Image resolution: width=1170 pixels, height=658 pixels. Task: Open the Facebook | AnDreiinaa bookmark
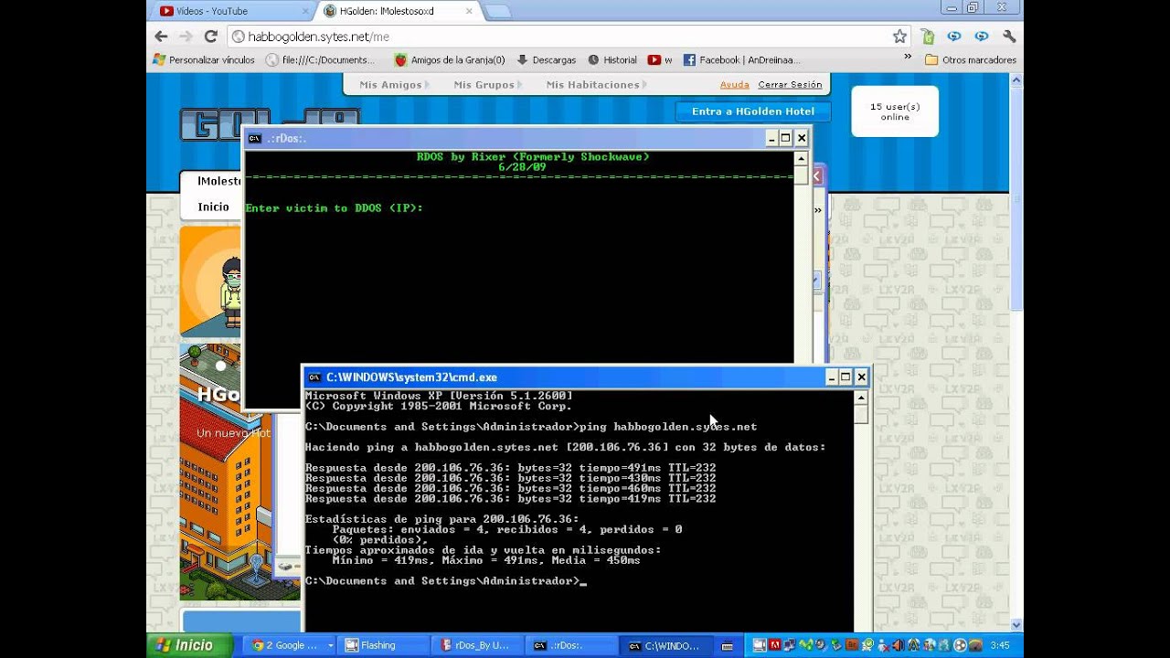741,60
